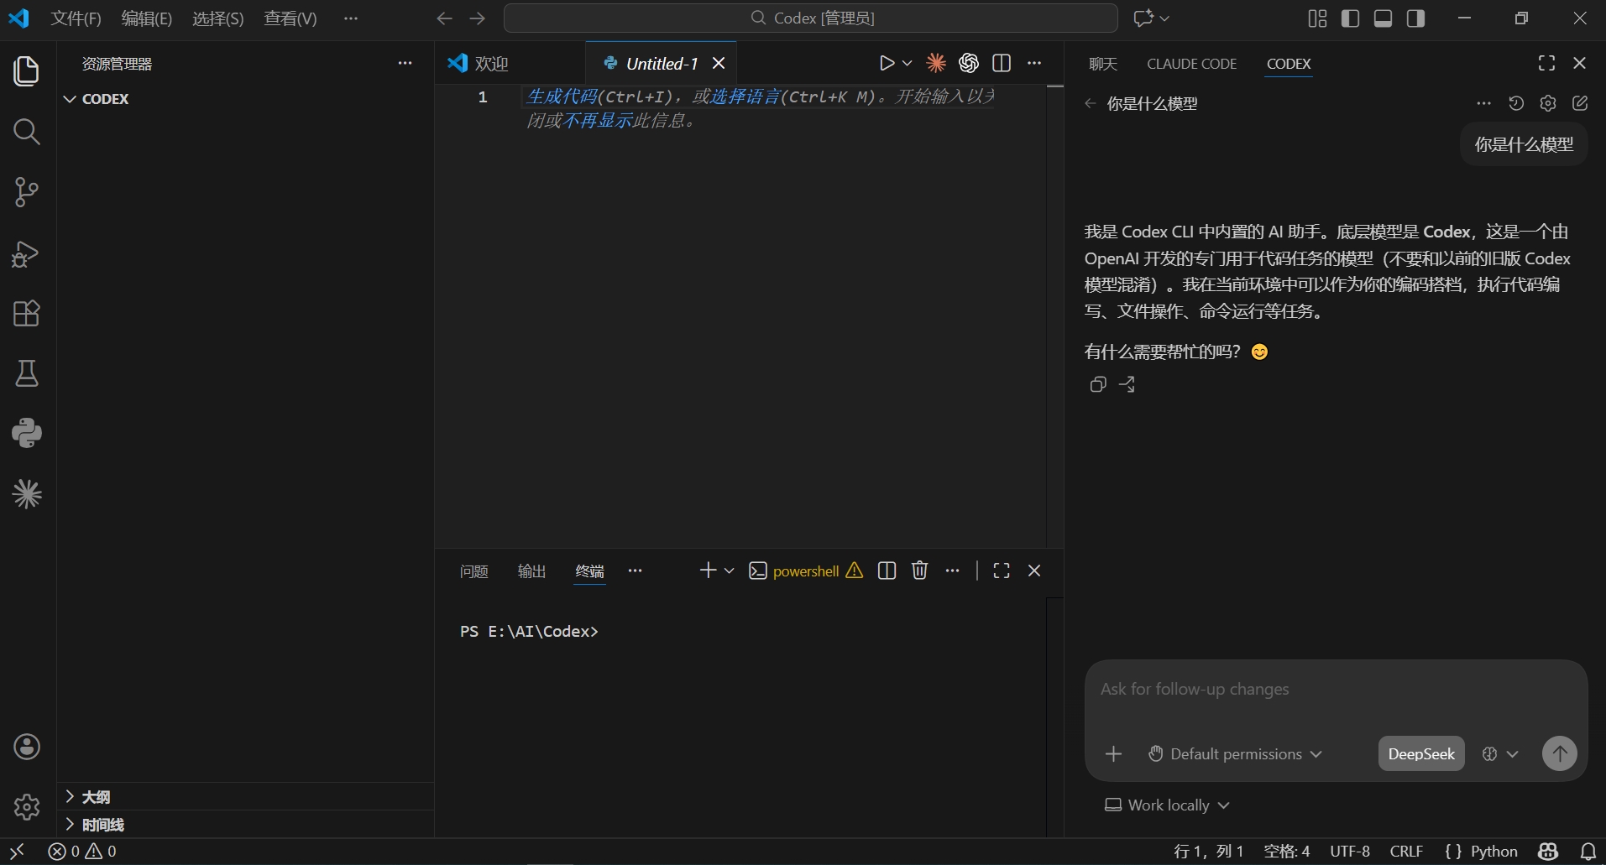The width and height of the screenshot is (1606, 865).
Task: Close the Untitled-1 editor tab
Action: click(x=719, y=63)
